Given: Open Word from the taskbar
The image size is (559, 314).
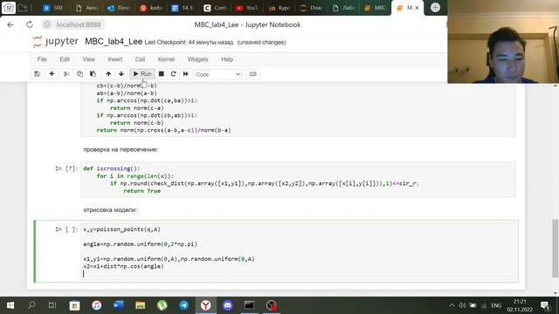Looking at the screenshot, I should pos(119,305).
